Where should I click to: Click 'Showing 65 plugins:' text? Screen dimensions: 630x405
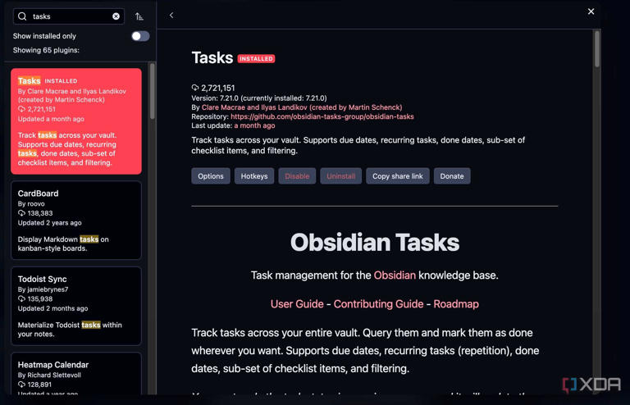click(46, 50)
